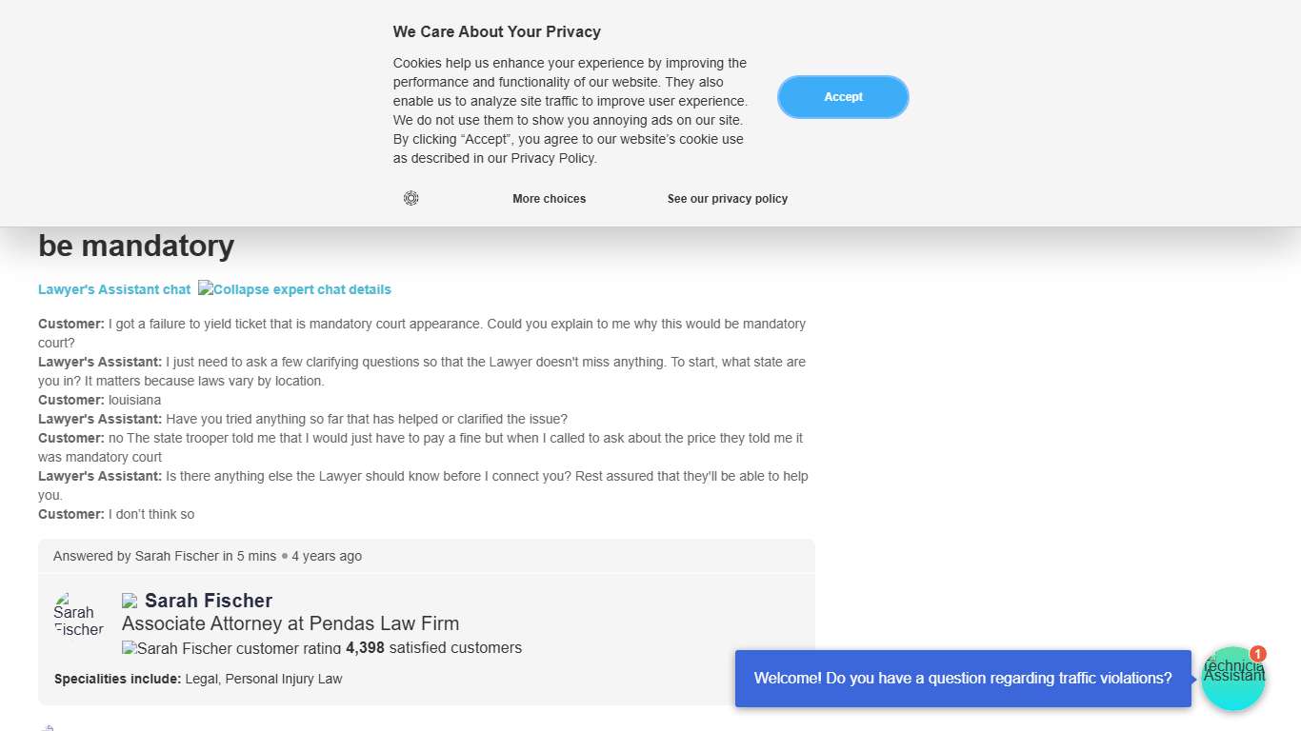Collapse expert chat details
Viewport: 1301px width, 731px height.
[294, 289]
